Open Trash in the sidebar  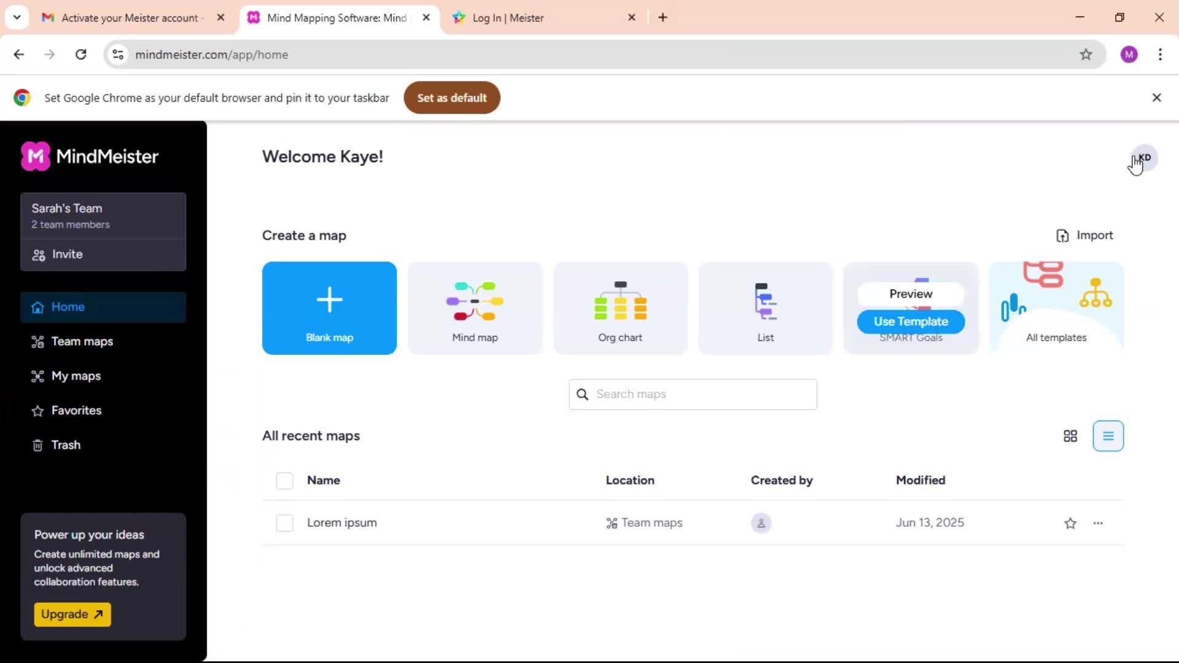pos(103,445)
